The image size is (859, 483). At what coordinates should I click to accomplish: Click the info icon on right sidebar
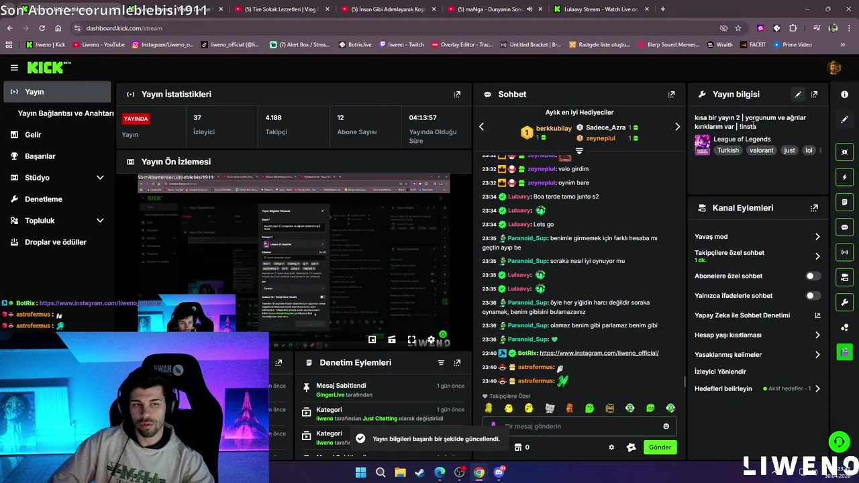point(845,95)
